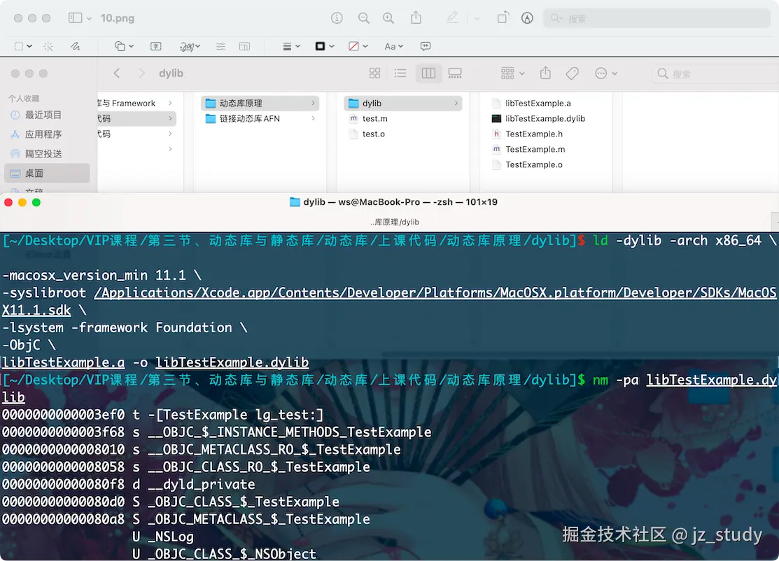Show the Preview image info inspector
This screenshot has width=779, height=561.
coord(337,18)
